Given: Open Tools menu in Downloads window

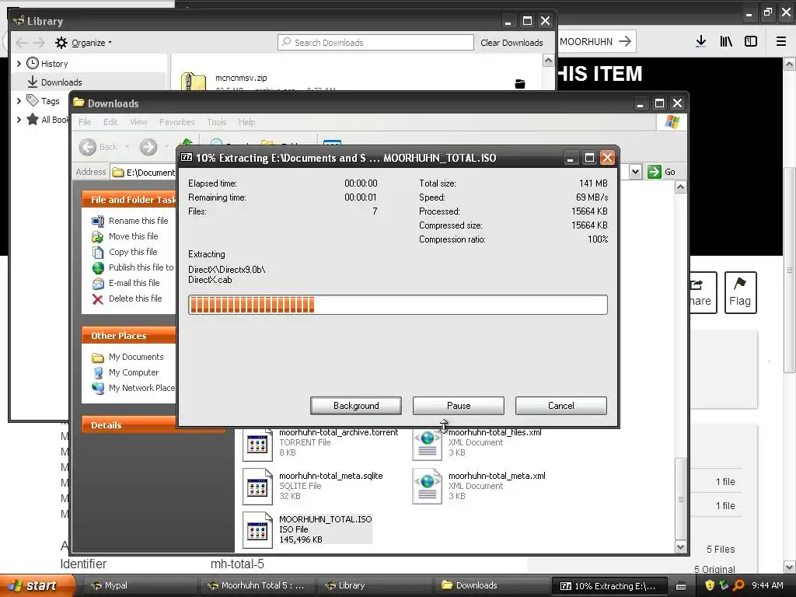Looking at the screenshot, I should pos(216,122).
